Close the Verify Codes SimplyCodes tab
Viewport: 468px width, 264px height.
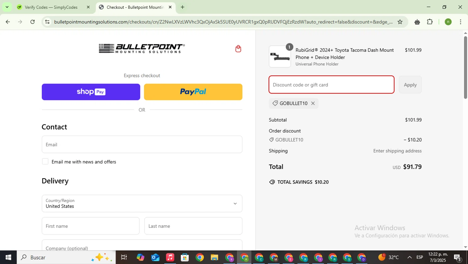pos(88,7)
